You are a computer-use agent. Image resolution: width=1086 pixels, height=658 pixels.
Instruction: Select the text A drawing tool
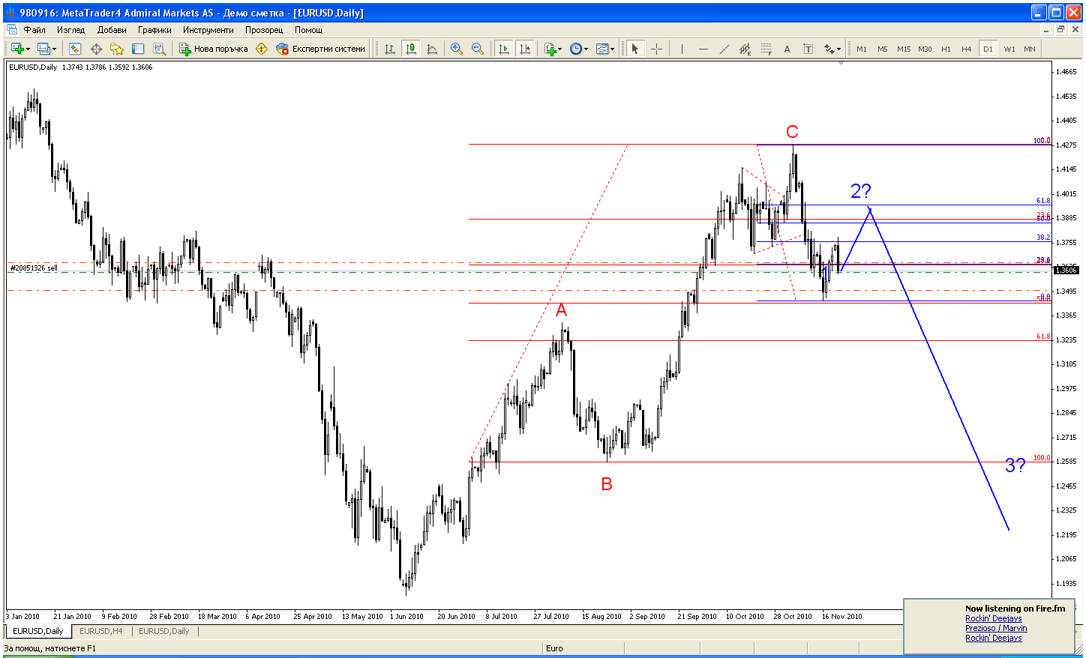coord(787,49)
